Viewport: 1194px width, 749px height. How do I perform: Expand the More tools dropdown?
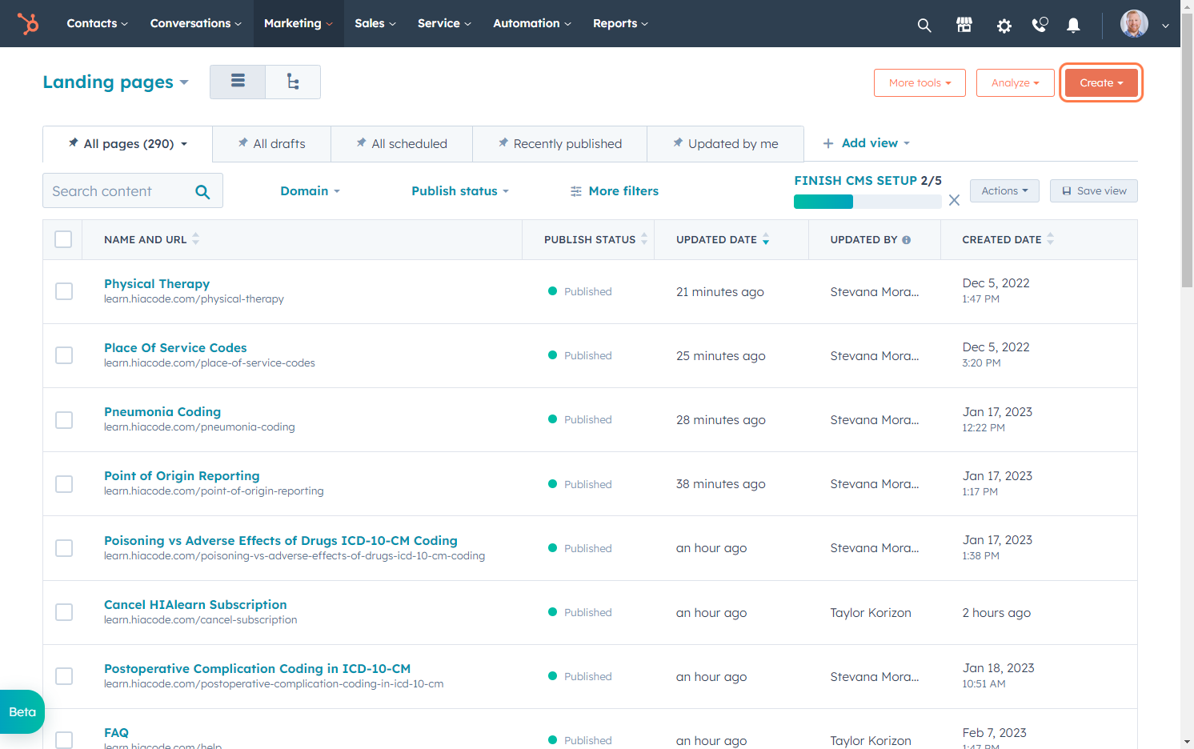point(920,83)
